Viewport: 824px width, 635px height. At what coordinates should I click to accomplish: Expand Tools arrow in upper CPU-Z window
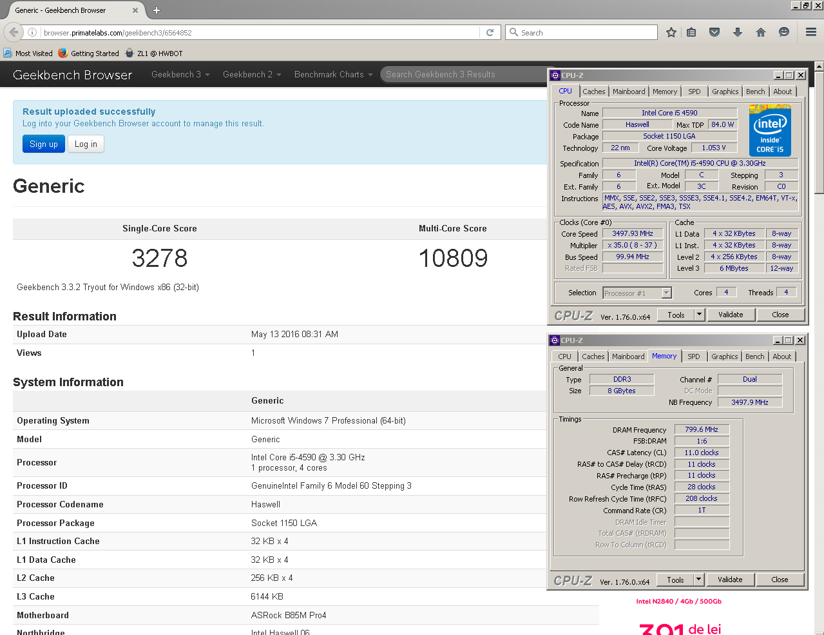tap(700, 315)
